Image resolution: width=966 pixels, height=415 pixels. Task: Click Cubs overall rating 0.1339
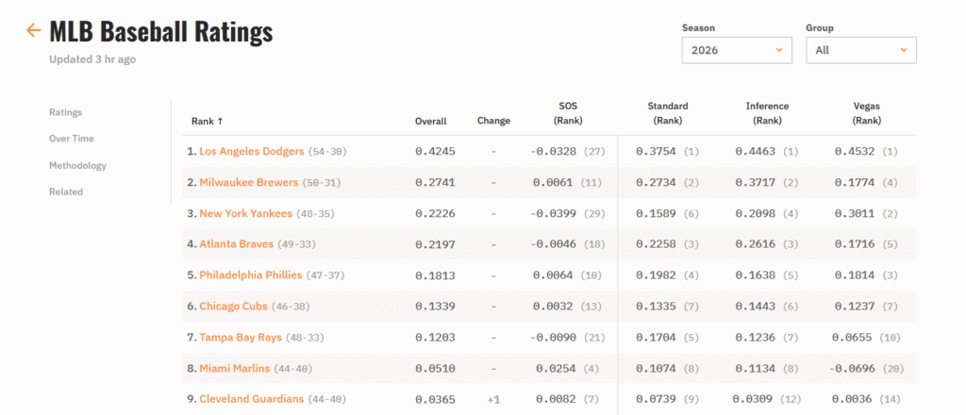[x=435, y=307]
